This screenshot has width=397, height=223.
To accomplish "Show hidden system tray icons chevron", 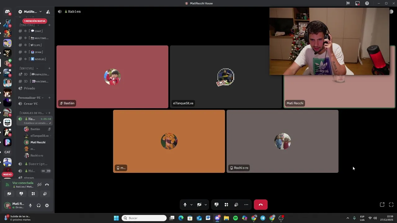I will coord(348,218).
